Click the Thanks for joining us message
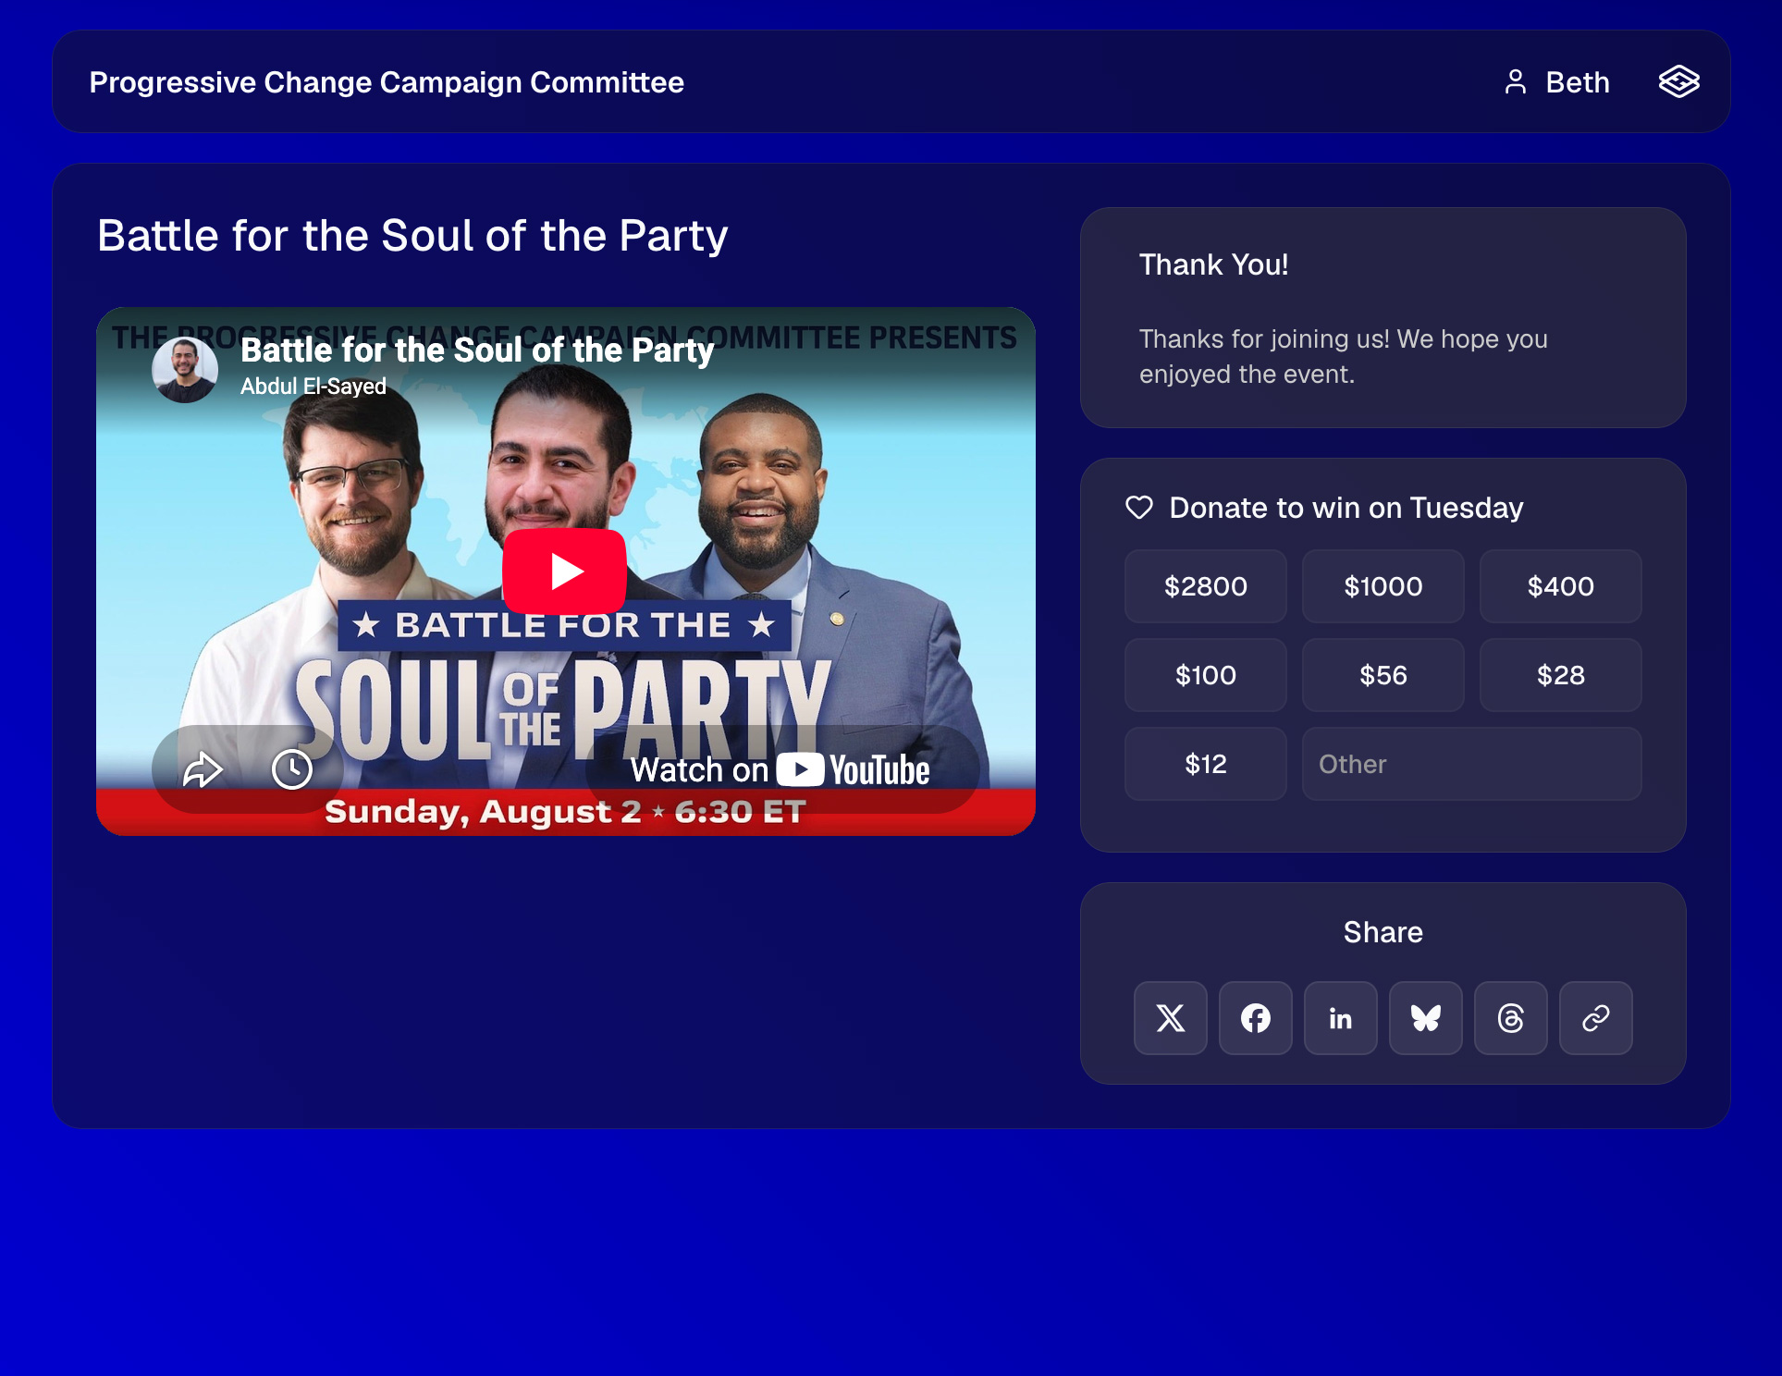 (1343, 356)
